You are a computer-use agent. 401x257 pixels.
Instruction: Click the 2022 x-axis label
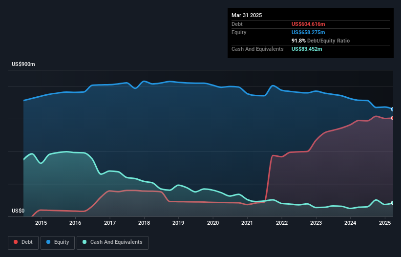[281, 223]
